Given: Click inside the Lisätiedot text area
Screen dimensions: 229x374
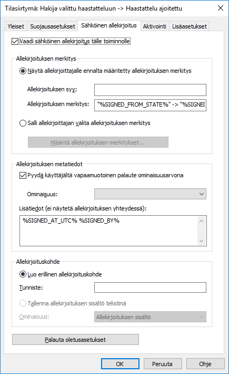Looking at the screenshot, I should pyautogui.click(x=108, y=231).
